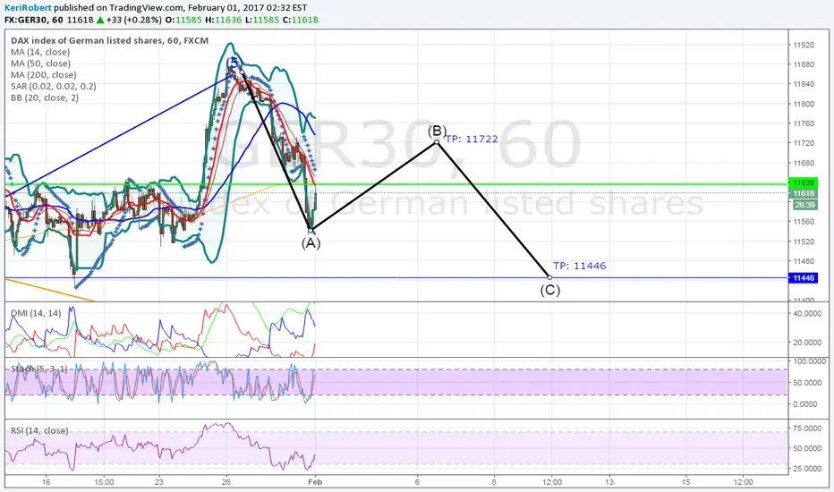
Task: Click the blue 11446 price axis tag
Action: coord(804,277)
